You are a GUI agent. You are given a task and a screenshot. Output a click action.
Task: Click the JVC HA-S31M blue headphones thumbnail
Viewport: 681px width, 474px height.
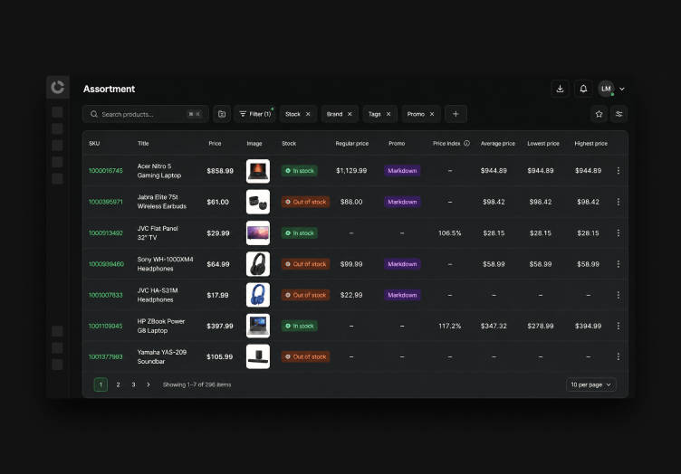[258, 295]
